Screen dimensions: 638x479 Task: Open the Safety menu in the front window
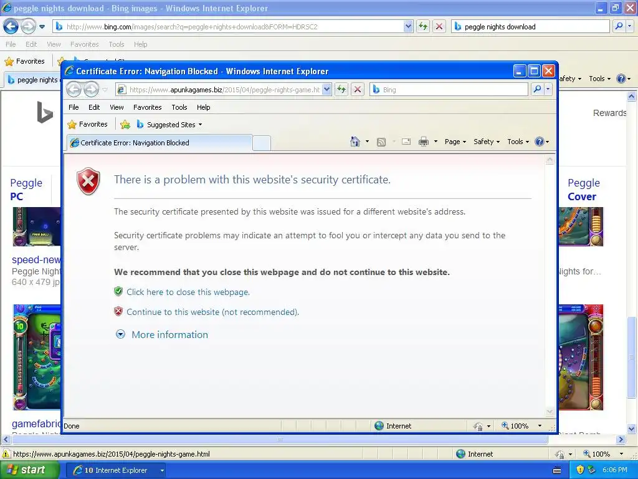(x=486, y=142)
